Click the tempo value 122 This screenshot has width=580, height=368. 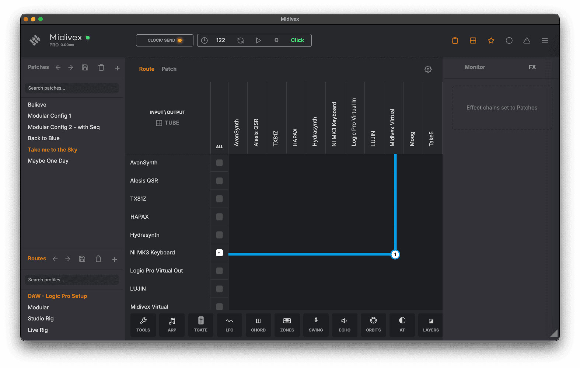coord(220,40)
